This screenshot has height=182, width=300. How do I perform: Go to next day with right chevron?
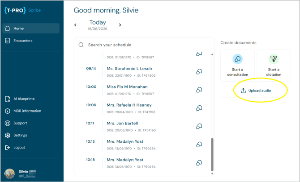point(120,25)
